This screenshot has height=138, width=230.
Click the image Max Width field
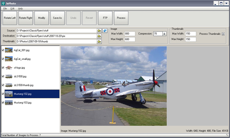tap(130, 34)
